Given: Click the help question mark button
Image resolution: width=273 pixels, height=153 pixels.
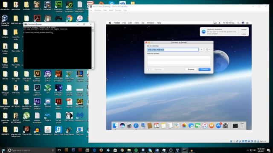Looking at the screenshot, I should point(149,69).
